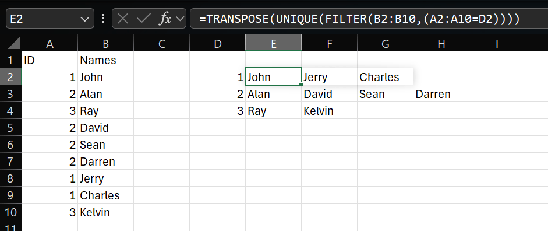548x231 pixels.
Task: Click the Name Box showing E2
Action: [x=50, y=19]
